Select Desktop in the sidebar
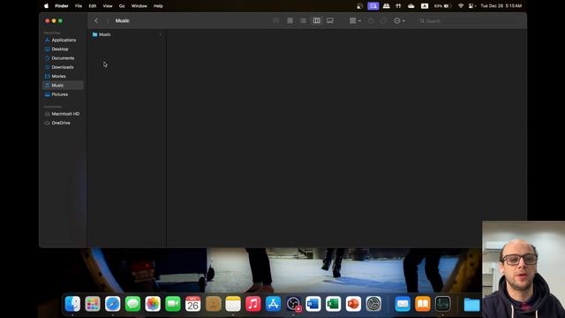 click(x=60, y=49)
